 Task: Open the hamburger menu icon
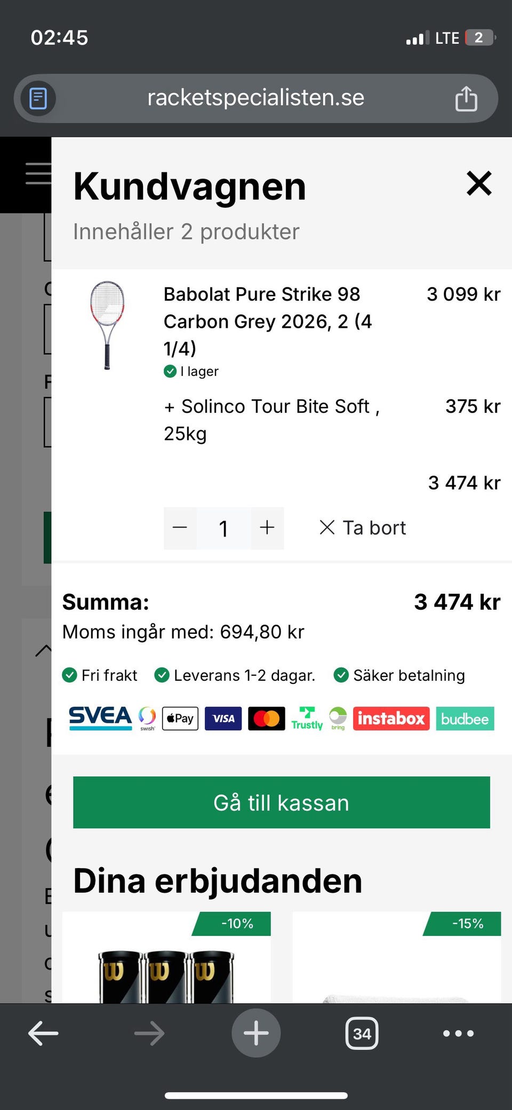pyautogui.click(x=38, y=174)
